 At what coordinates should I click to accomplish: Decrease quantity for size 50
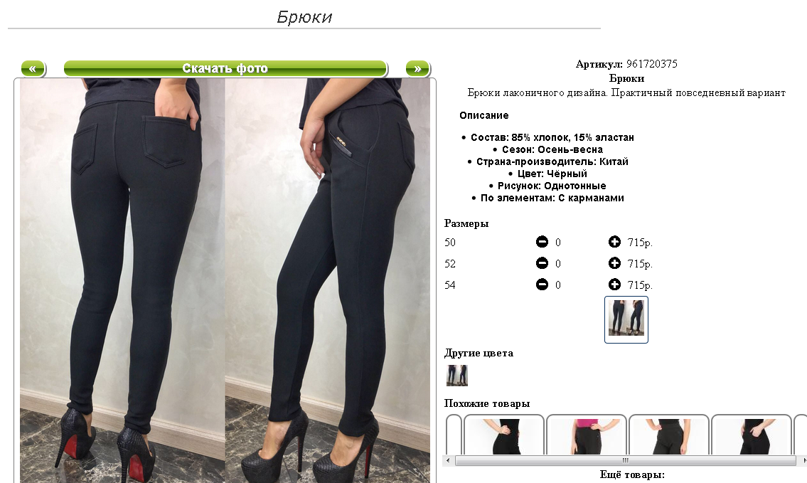coord(542,242)
